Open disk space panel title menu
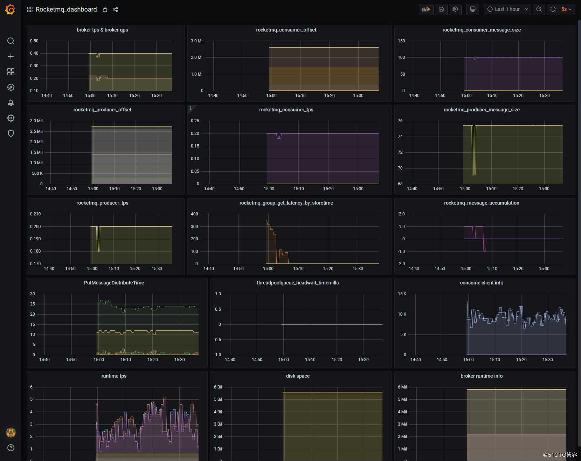Viewport: 581px width, 461px height. (x=298, y=376)
